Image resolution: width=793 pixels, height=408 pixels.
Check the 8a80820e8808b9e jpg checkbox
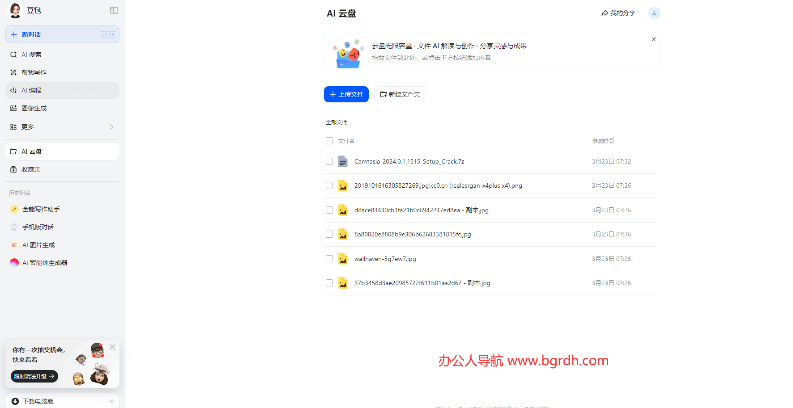329,234
